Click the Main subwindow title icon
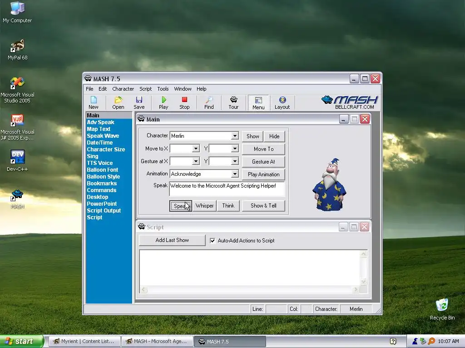The width and height of the screenshot is (465, 348). 141,119
